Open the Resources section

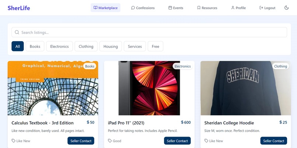point(207,8)
